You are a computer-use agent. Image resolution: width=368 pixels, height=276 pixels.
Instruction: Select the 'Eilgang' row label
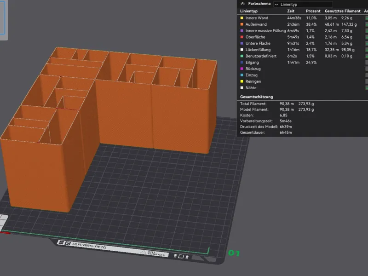pyautogui.click(x=252, y=62)
